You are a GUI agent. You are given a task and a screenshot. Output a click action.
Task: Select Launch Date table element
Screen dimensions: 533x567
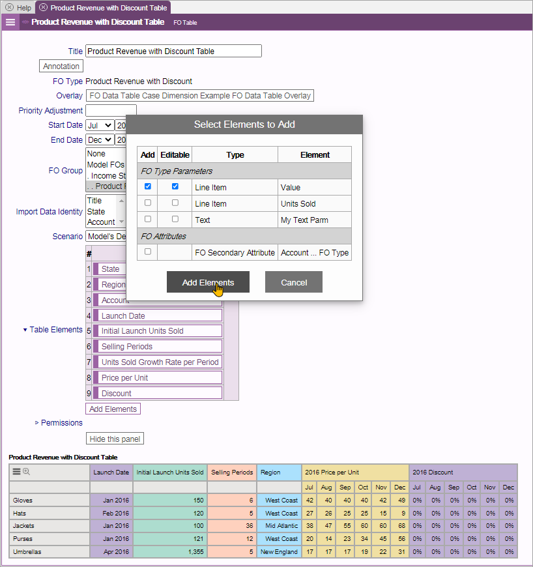[157, 315]
